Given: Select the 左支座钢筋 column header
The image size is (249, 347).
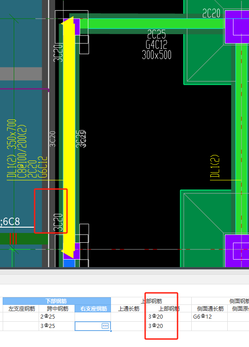Looking at the screenshot, I should point(21,308).
